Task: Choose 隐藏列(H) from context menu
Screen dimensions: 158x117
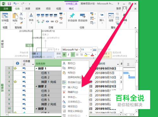Action: tap(73, 92)
